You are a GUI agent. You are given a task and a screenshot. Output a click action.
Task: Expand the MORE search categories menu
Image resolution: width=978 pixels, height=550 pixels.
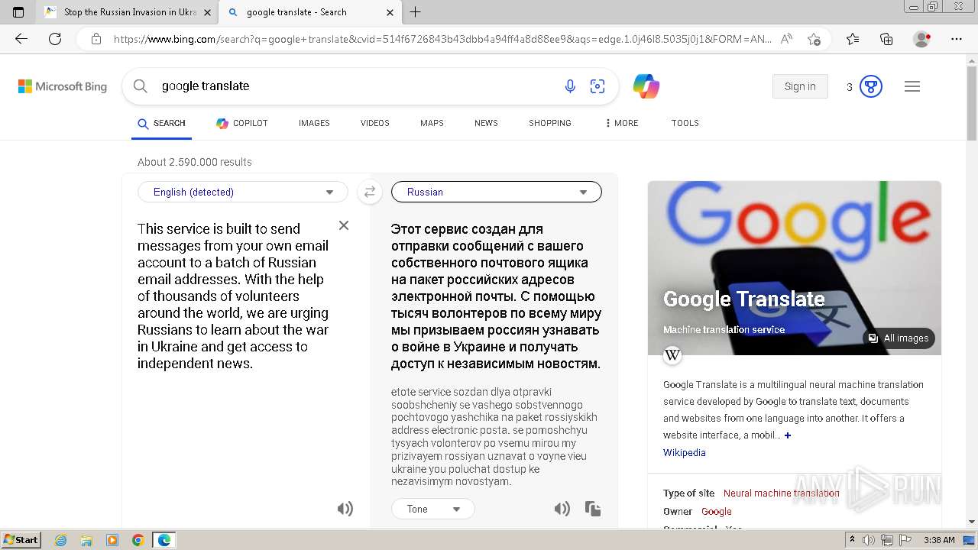coord(621,123)
